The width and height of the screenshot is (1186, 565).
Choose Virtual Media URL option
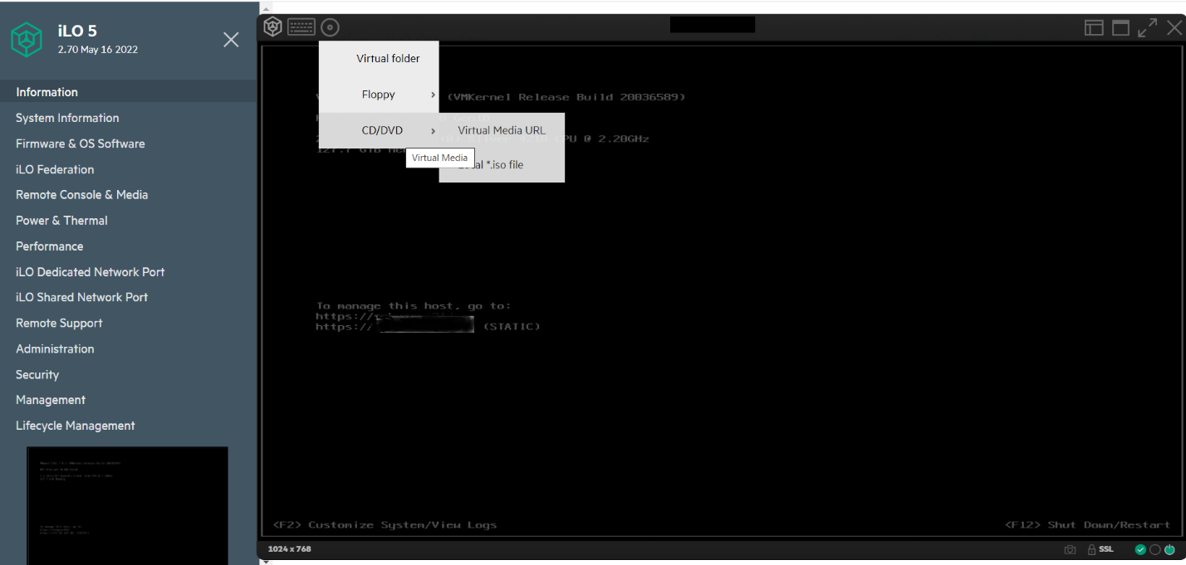coord(502,130)
